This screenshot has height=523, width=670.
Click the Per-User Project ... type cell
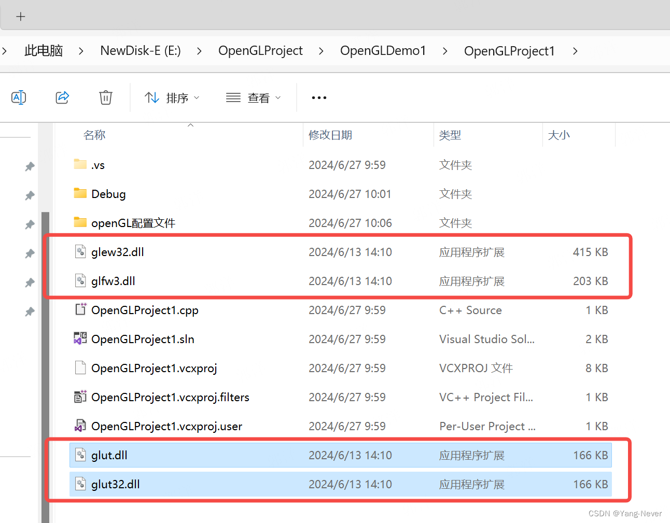[487, 426]
